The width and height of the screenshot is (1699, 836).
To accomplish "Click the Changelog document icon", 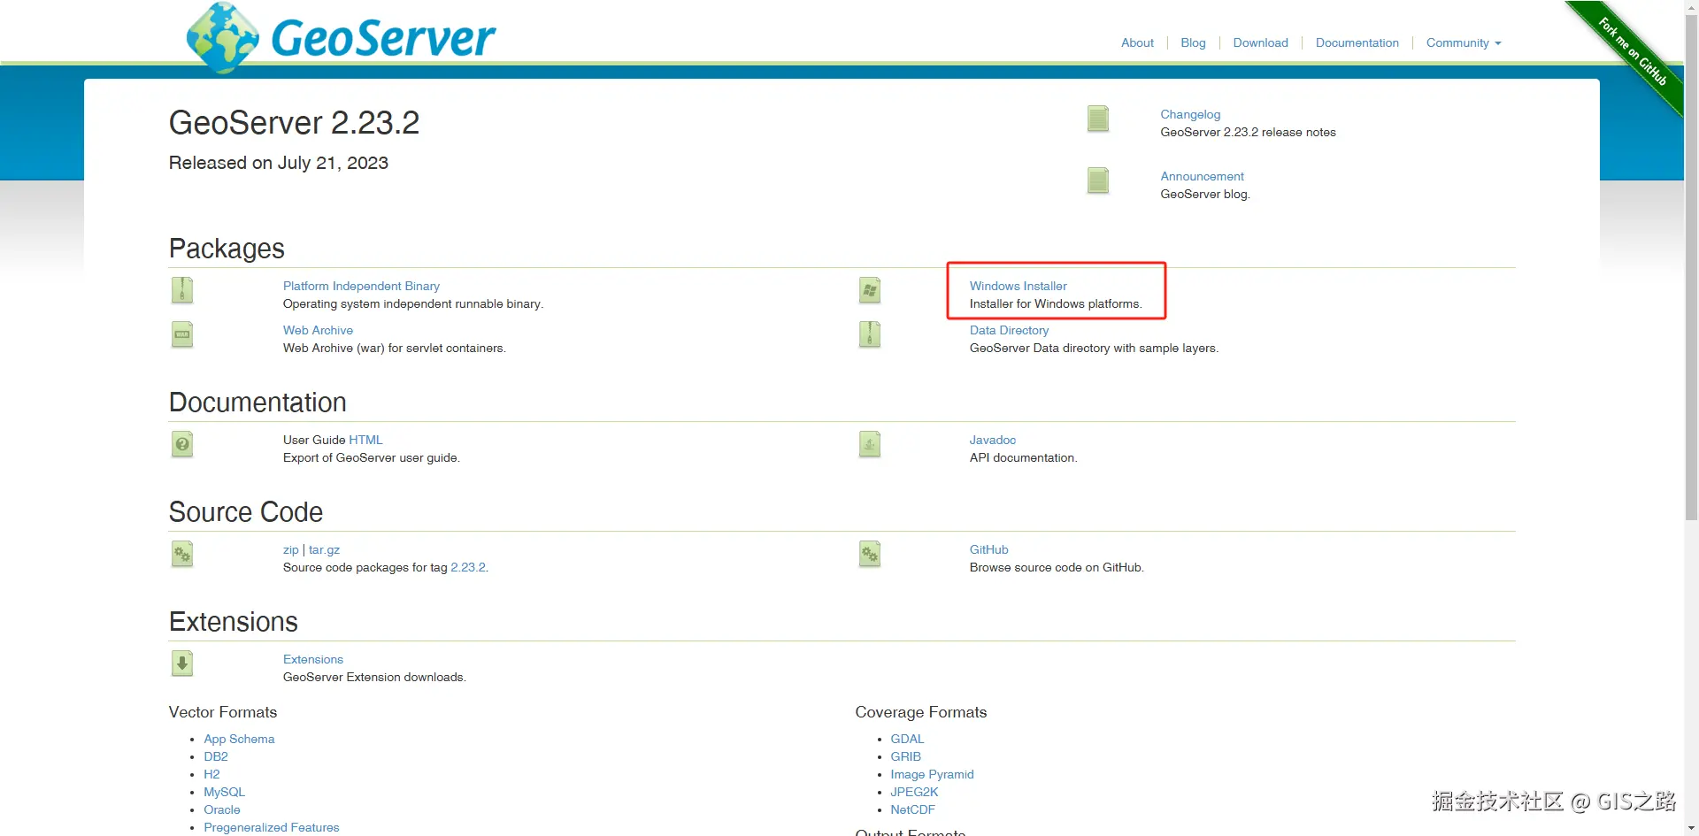I will pos(1098,119).
